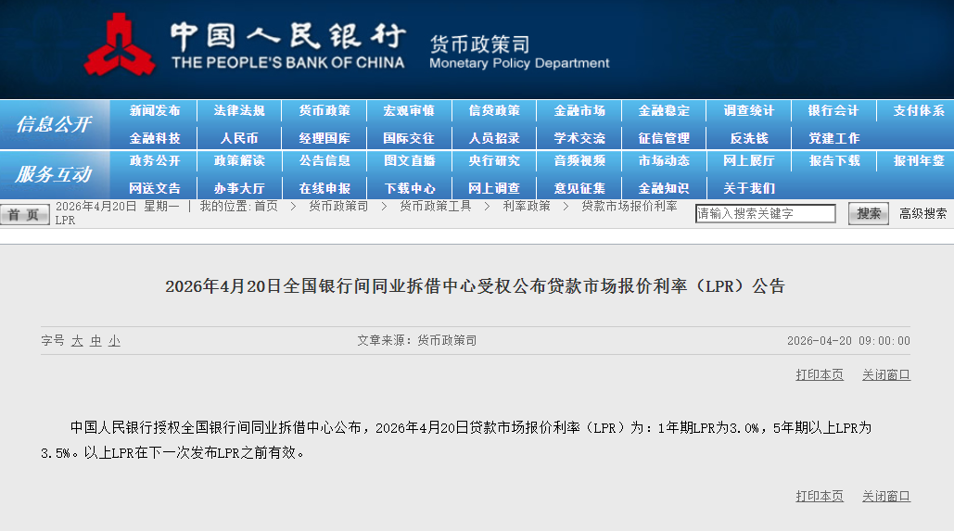
Task: Open 支付体系 navigation item
Action: point(919,110)
